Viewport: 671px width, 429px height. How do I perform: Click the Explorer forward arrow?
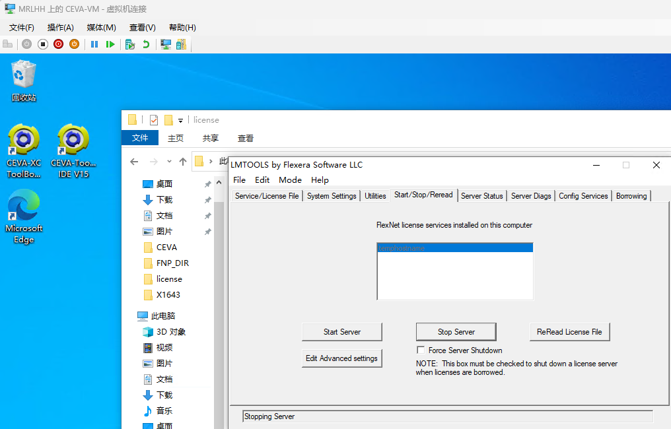click(154, 162)
